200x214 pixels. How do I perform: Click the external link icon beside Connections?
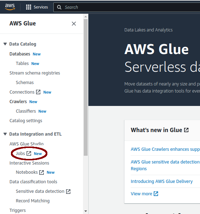pyautogui.click(x=38, y=92)
